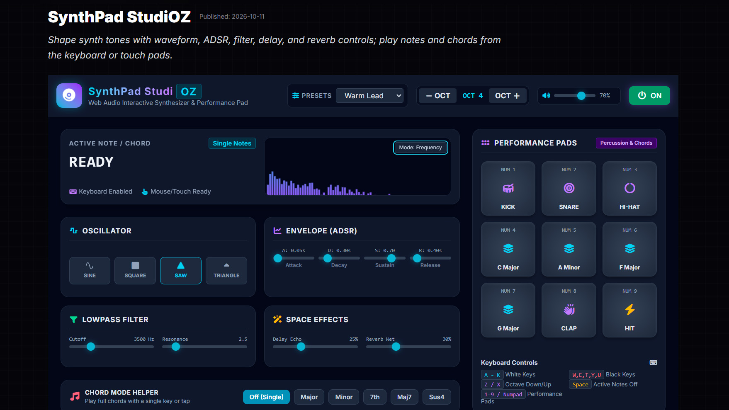Click the Percussion & Chords badge
Image resolution: width=729 pixels, height=410 pixels.
tap(626, 143)
